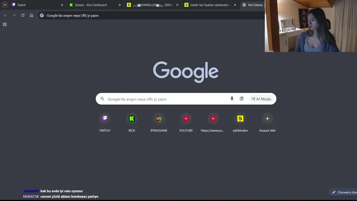Open the apps grid in bookmarks bar
Screen dimensions: 357x201
[5, 25]
